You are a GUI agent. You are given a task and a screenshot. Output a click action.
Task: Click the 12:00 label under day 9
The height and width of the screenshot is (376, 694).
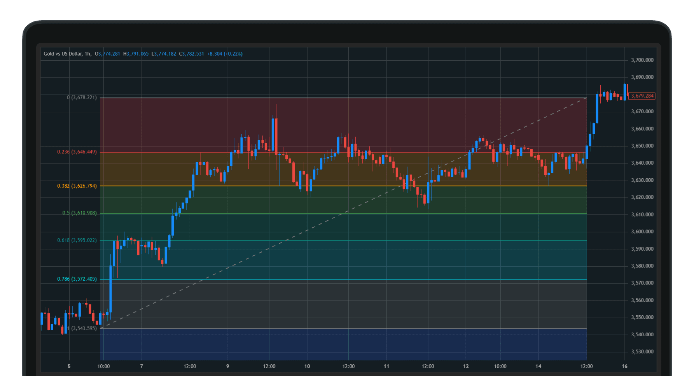pyautogui.click(x=270, y=366)
